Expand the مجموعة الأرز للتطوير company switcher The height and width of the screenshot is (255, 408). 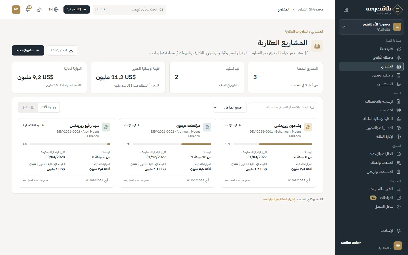[x=371, y=27]
